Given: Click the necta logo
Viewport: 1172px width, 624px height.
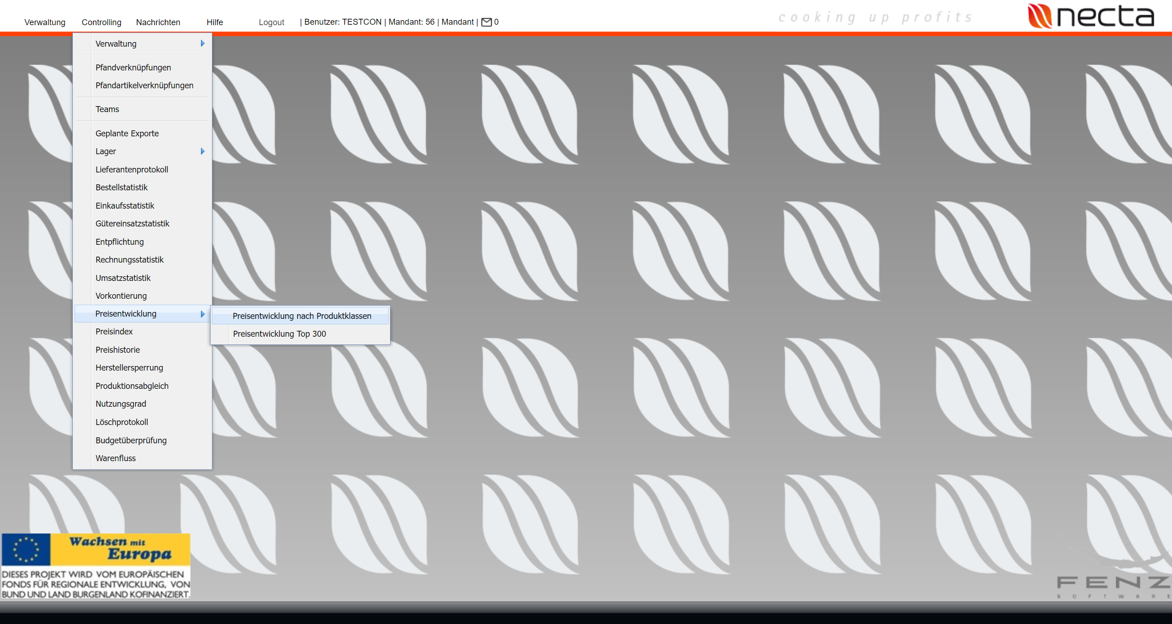Looking at the screenshot, I should [1091, 16].
